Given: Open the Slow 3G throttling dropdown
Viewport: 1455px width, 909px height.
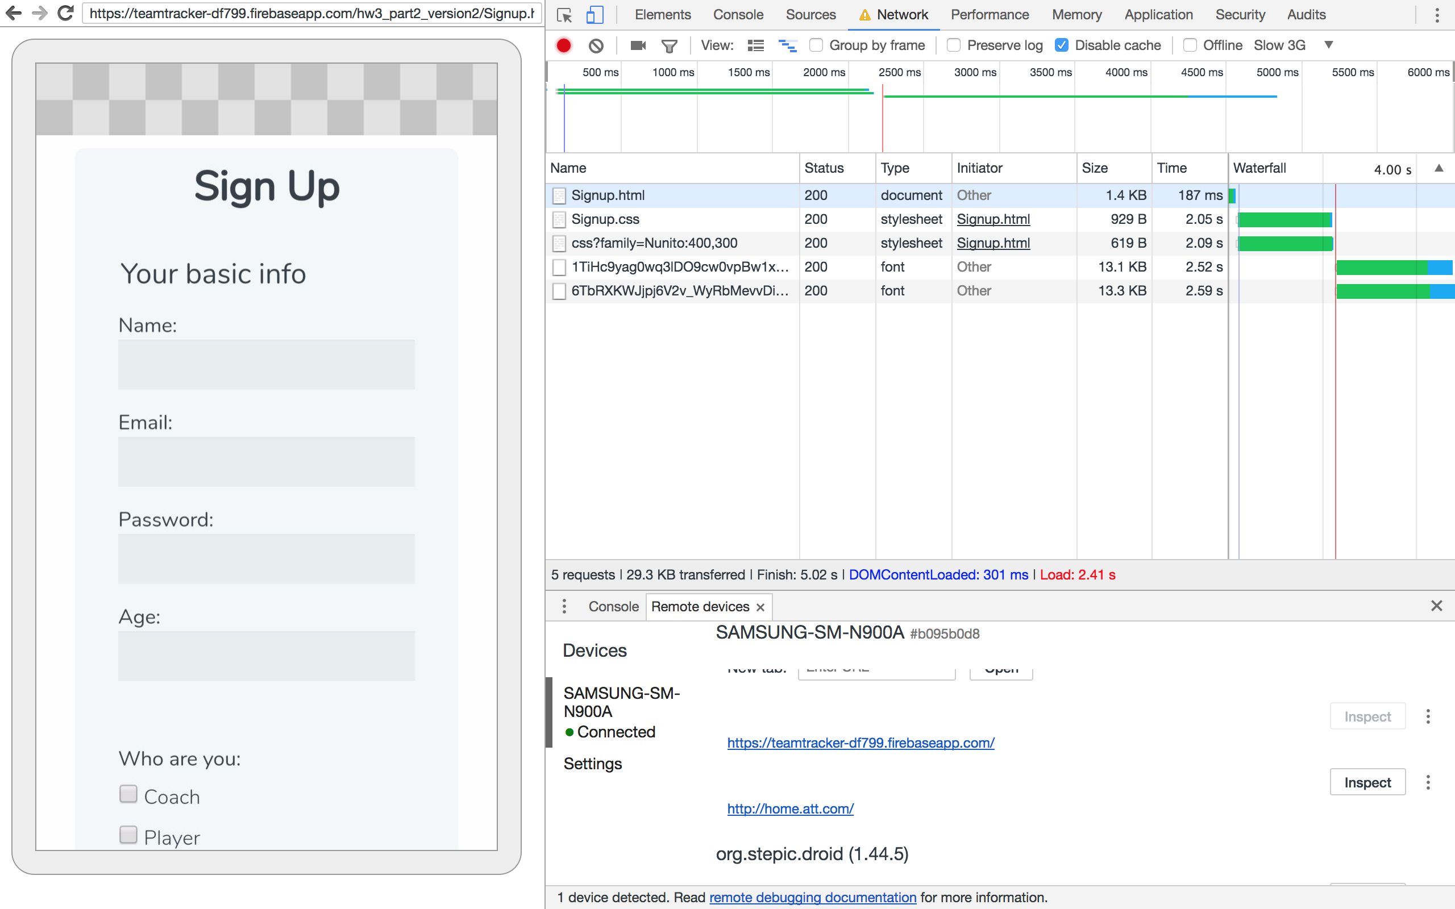Looking at the screenshot, I should pyautogui.click(x=1293, y=45).
